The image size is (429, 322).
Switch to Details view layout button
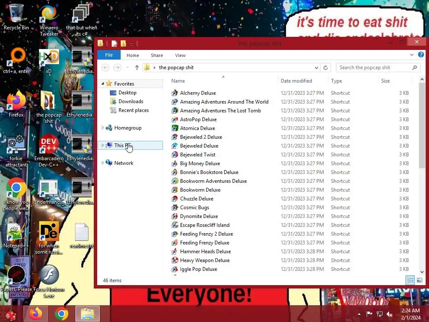pos(410,280)
